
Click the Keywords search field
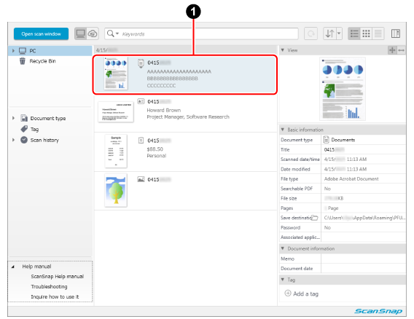coord(208,34)
